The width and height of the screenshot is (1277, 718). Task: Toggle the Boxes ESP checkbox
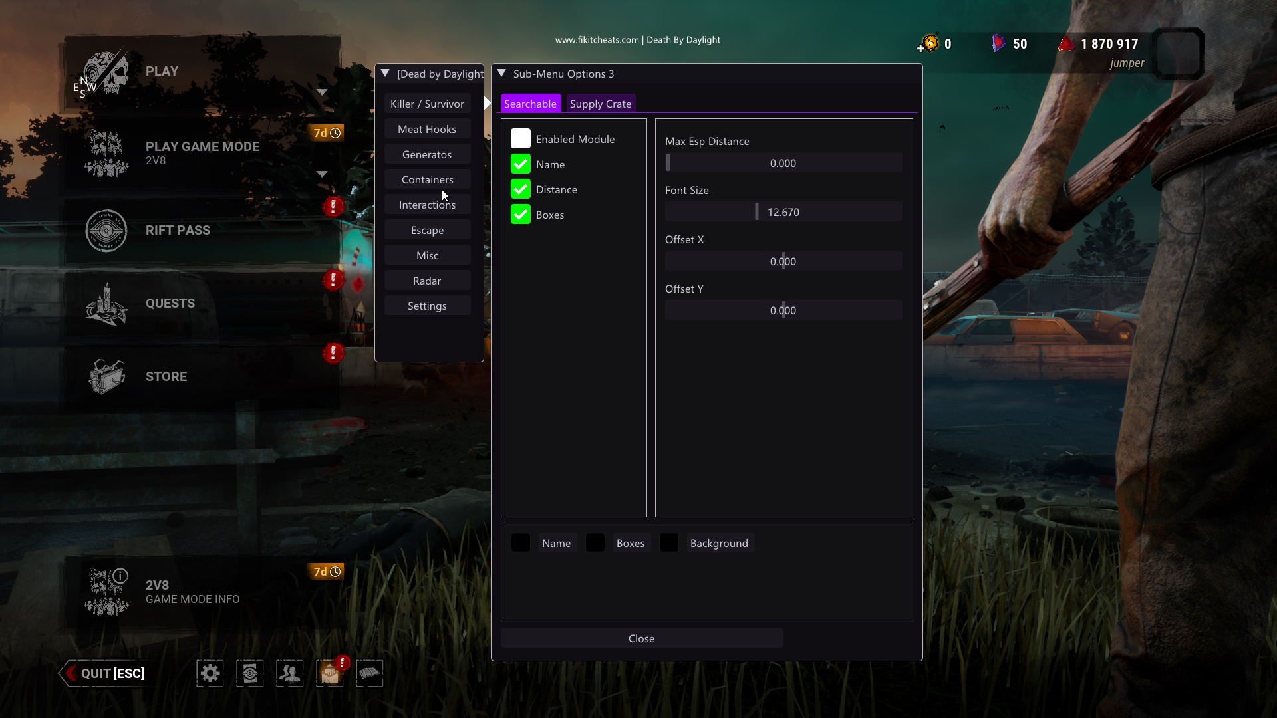point(521,215)
